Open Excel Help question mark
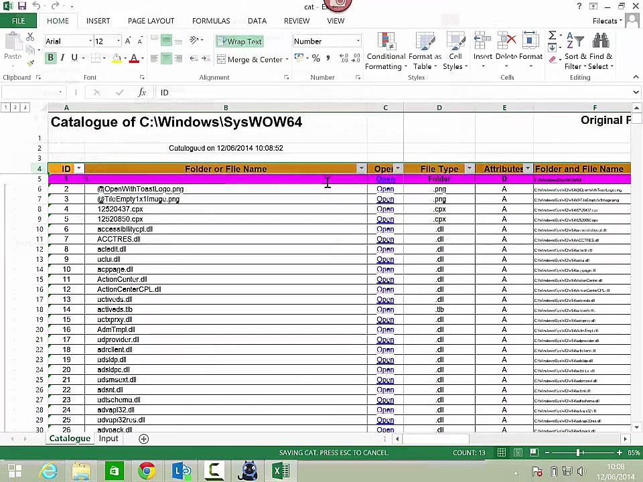 click(x=579, y=6)
